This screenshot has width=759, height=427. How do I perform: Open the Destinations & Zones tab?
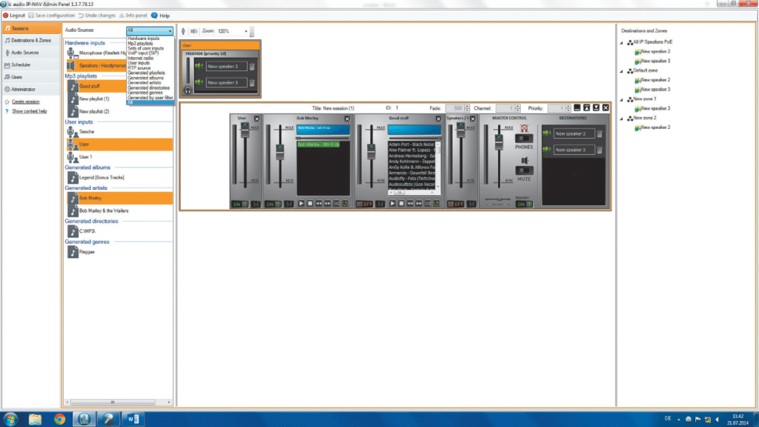pyautogui.click(x=31, y=40)
